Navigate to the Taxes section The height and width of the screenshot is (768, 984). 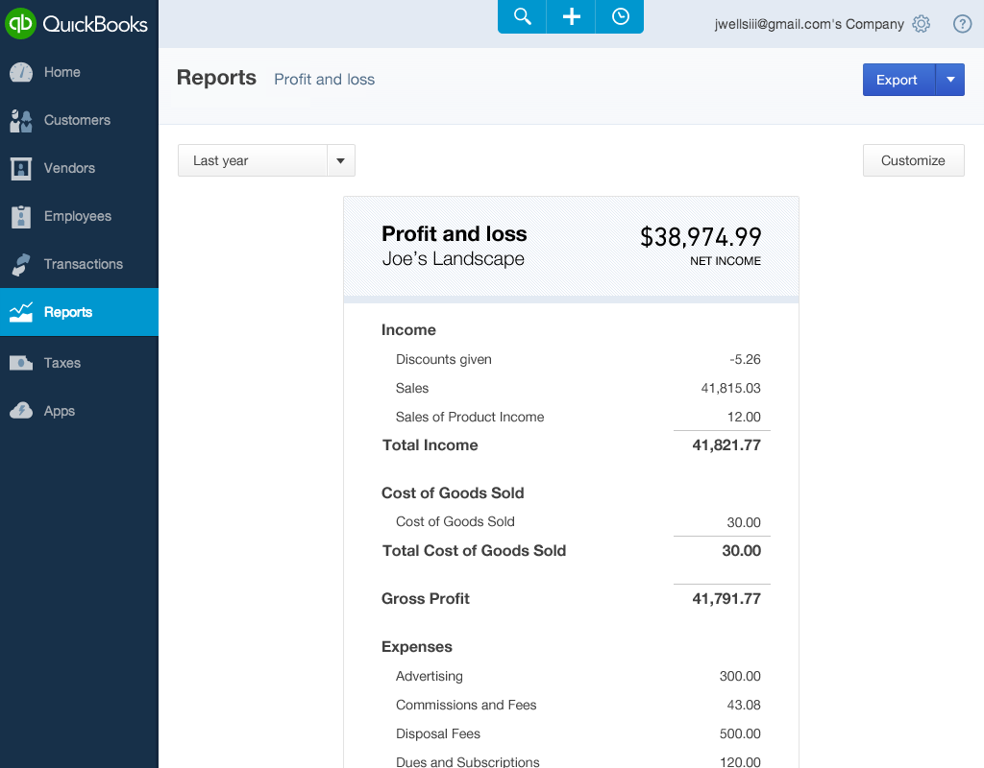pyautogui.click(x=61, y=363)
